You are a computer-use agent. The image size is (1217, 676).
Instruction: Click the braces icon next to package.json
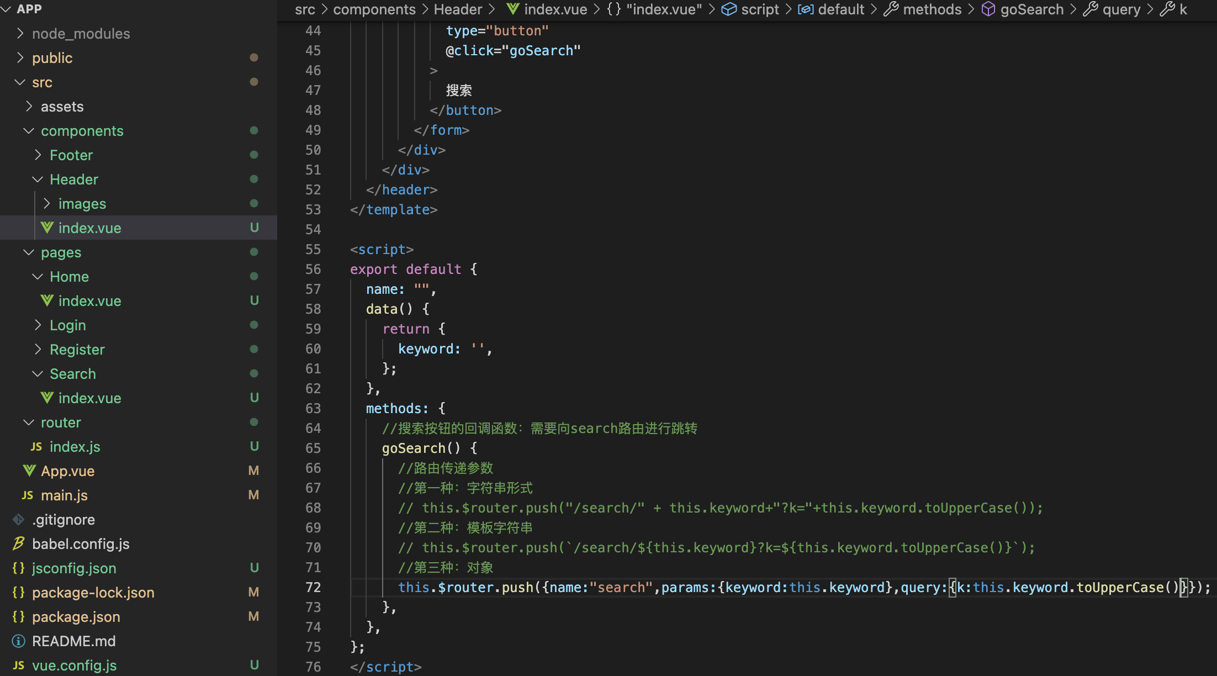pyautogui.click(x=18, y=616)
